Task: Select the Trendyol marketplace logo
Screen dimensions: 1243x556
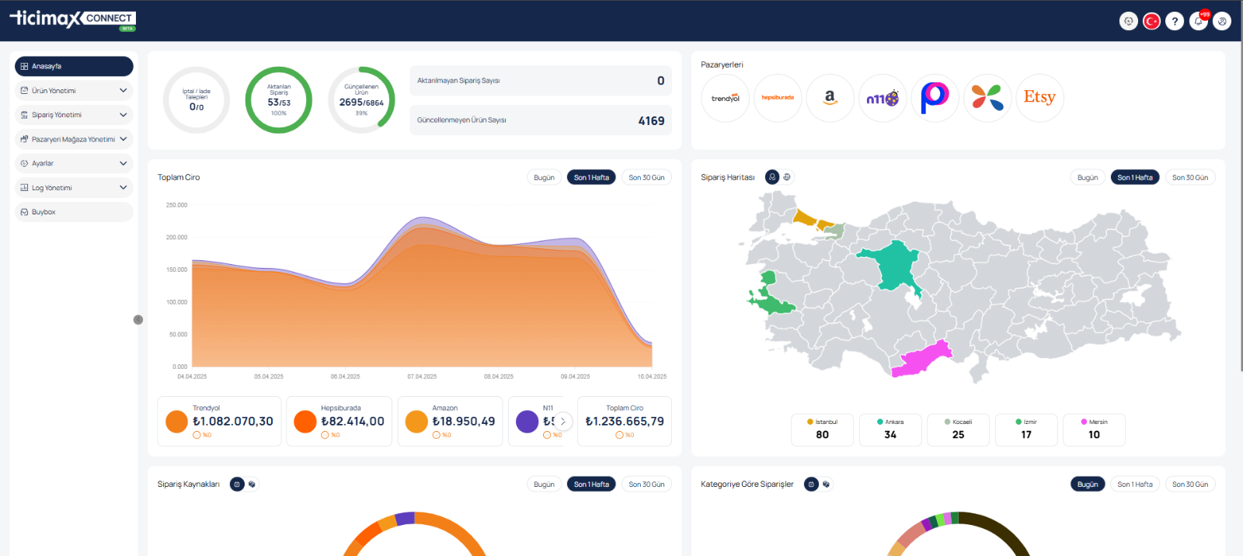Action: (726, 99)
